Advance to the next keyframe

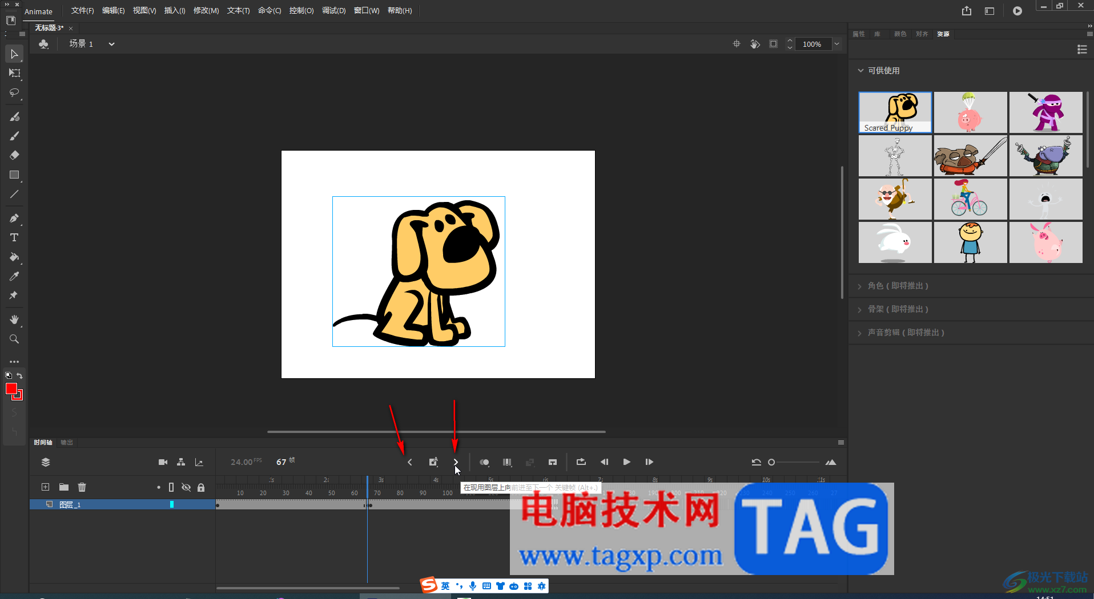(x=456, y=462)
